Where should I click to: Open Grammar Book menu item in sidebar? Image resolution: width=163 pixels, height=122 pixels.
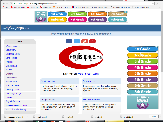coord(13,54)
